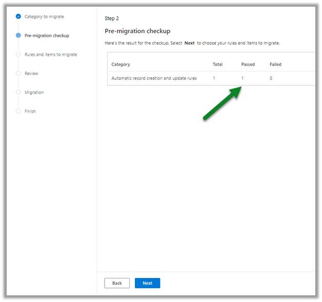
Task: Go to the Category to migrate step label
Action: 44,16
